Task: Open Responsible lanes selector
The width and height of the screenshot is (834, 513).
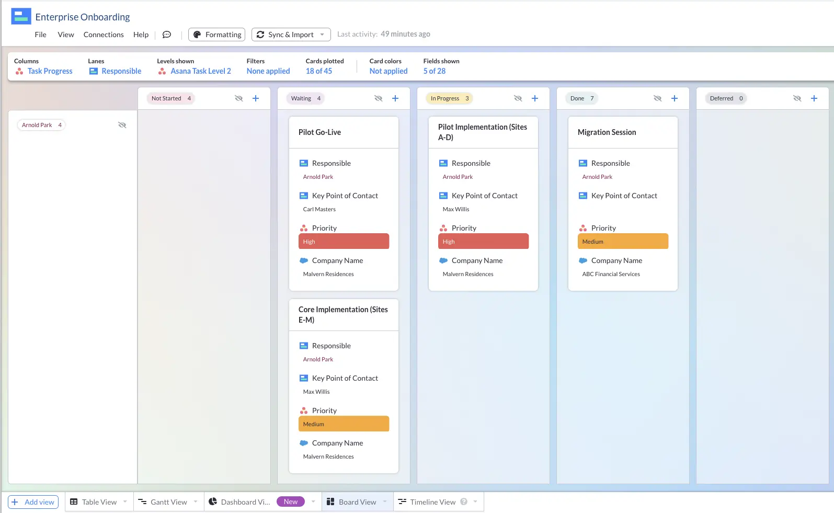Action: [121, 71]
